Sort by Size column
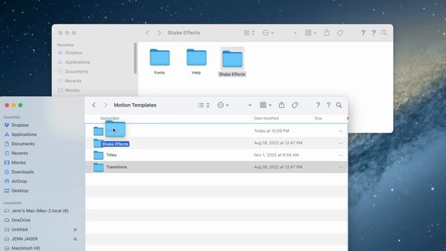 318,119
